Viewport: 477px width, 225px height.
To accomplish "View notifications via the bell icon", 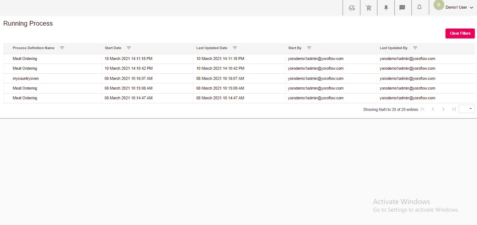I will (420, 7).
